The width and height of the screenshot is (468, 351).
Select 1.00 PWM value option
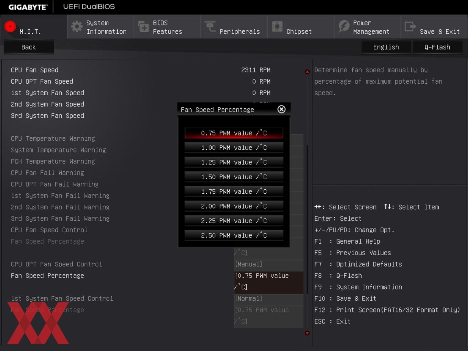point(234,148)
